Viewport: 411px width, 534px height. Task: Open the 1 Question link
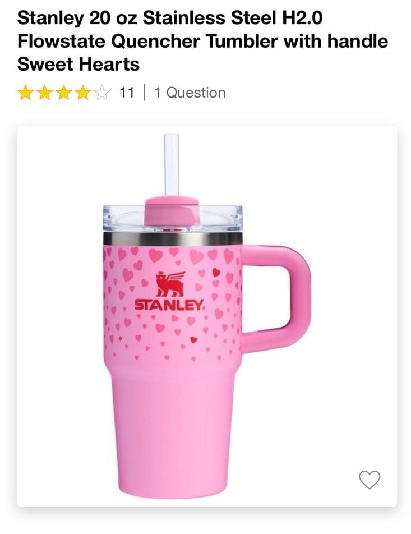tap(190, 93)
